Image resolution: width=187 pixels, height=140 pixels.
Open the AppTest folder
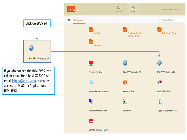91,29
